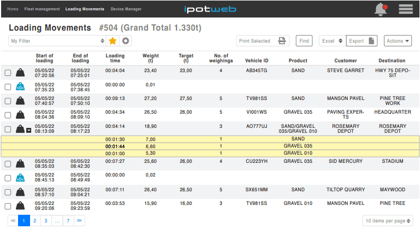The image size is (420, 235).
Task: Switch to Device Manager in the top navigation
Action: 126,9
